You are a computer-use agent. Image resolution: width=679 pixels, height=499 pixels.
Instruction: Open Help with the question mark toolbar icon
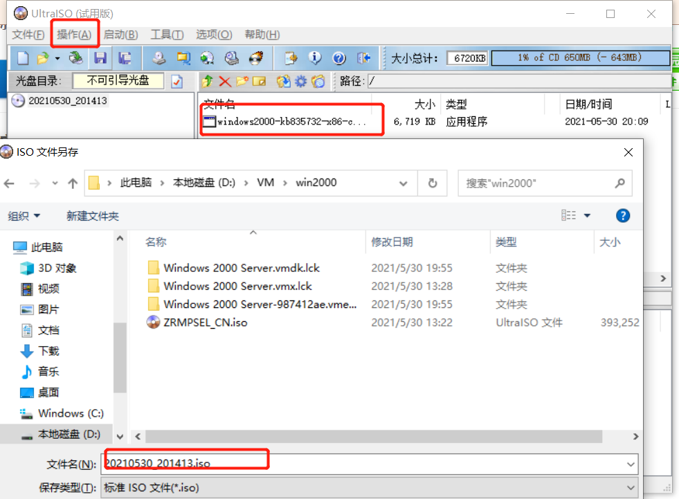pos(339,57)
